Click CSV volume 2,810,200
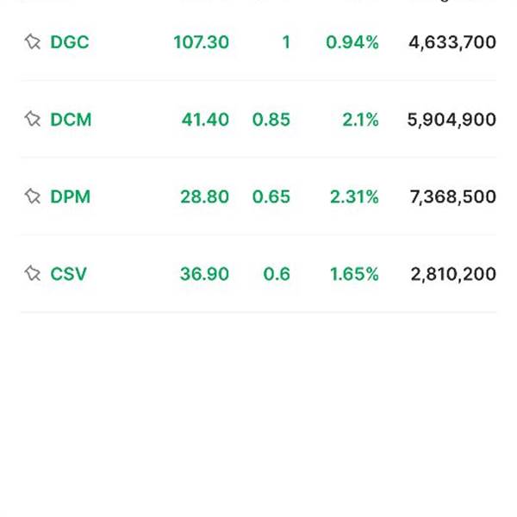Viewport: 517px width, 517px height. click(453, 274)
